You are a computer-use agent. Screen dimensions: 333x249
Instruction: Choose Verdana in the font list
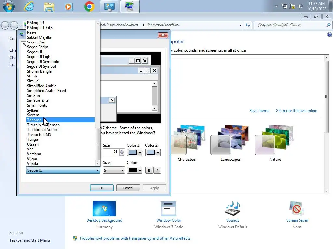click(x=60, y=154)
